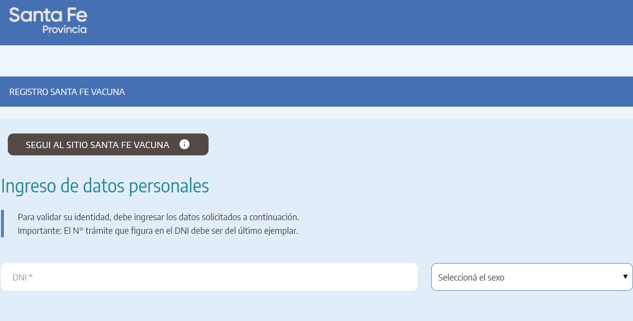Click the 'Para validar su identidad' sentence
The height and width of the screenshot is (321, 633).
pyautogui.click(x=158, y=217)
